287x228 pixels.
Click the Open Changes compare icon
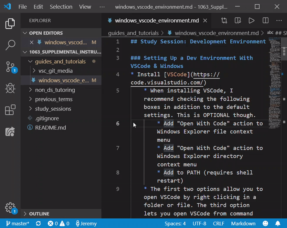(224, 20)
